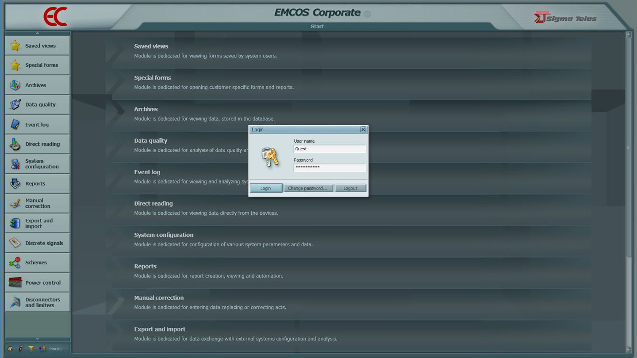Open Direct reading heading in main list

153,203
